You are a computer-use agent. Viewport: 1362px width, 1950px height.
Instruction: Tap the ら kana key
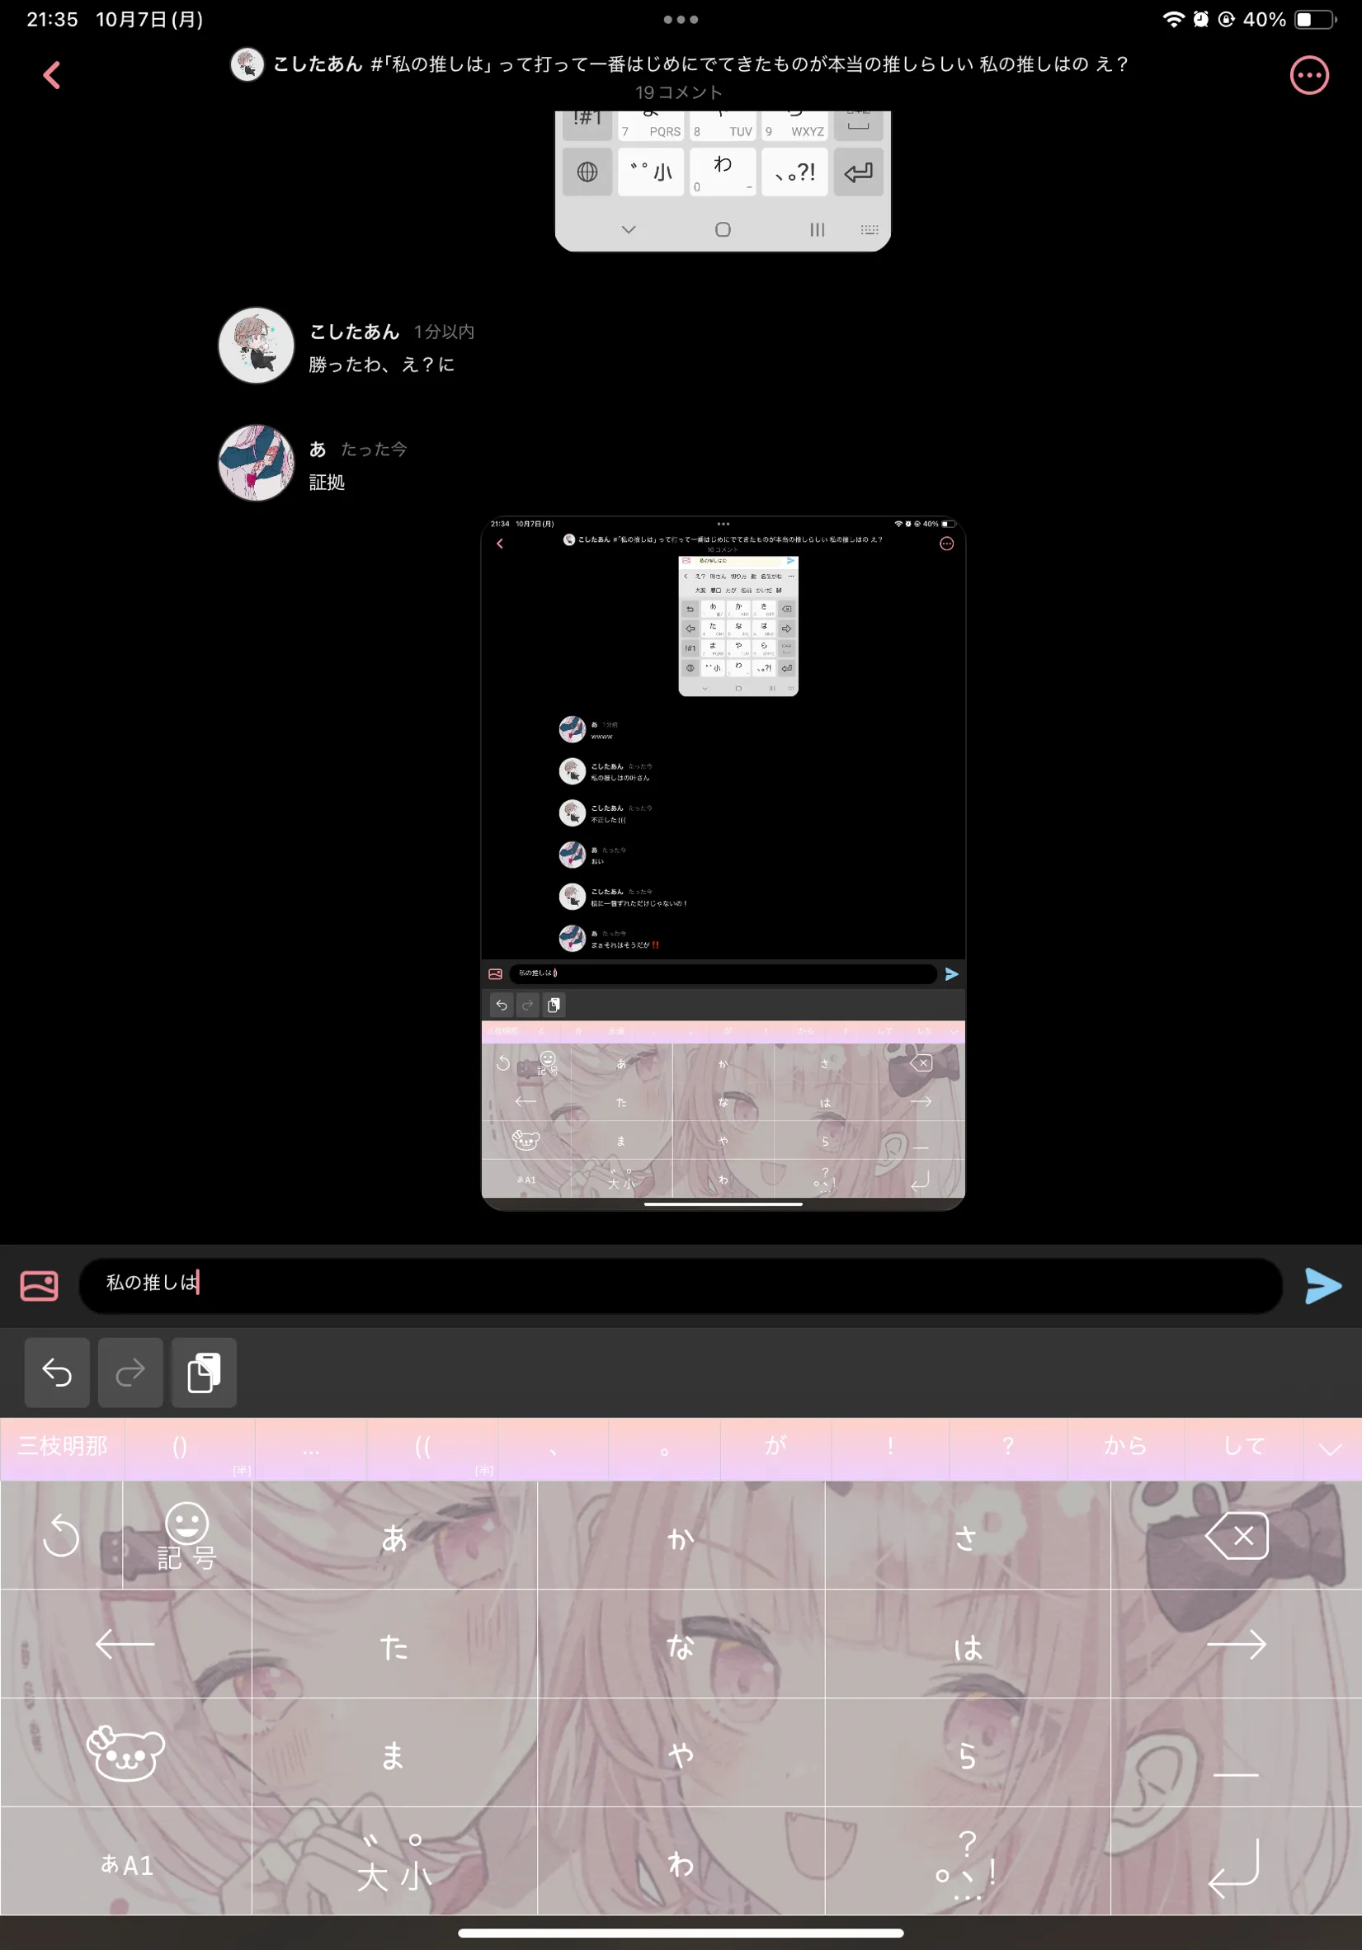pos(967,1754)
